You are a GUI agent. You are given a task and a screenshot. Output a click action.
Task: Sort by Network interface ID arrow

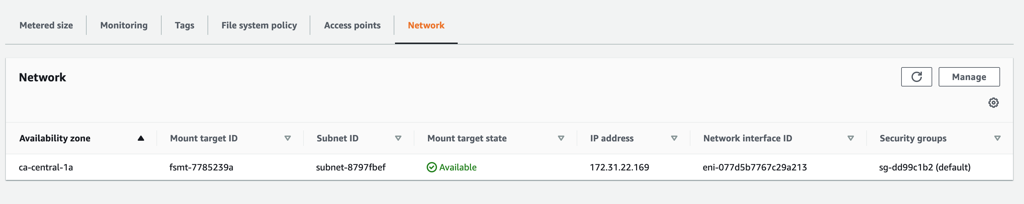point(851,138)
